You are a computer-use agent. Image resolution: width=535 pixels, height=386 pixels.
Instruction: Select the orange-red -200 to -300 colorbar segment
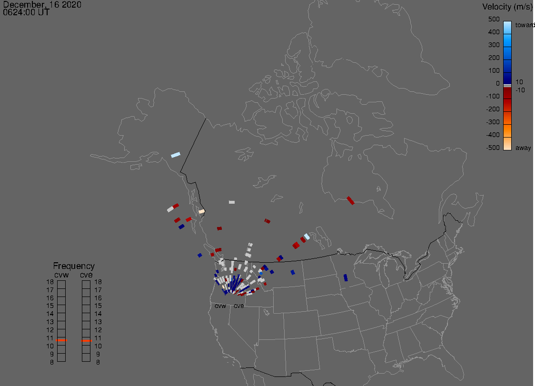(507, 118)
